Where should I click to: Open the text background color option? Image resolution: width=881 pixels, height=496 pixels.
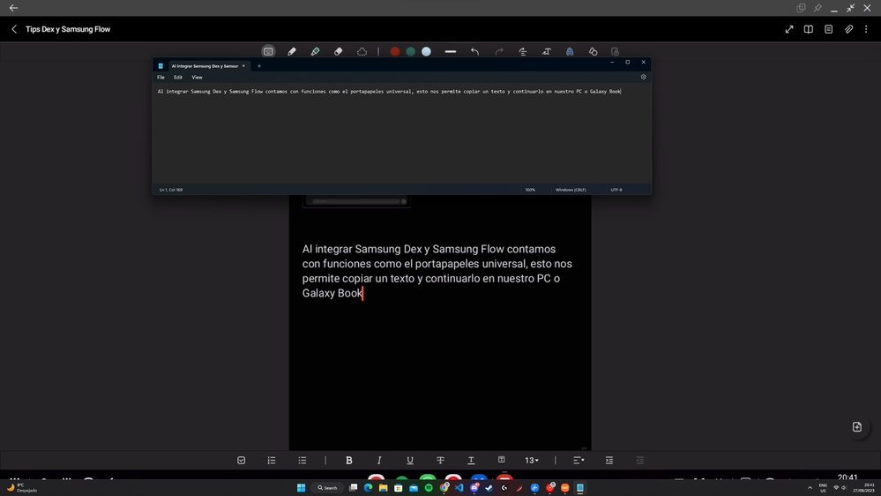501,460
